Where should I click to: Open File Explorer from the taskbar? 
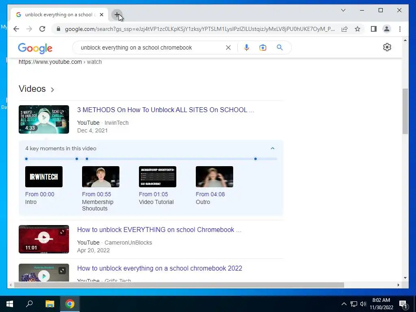[x=50, y=304]
